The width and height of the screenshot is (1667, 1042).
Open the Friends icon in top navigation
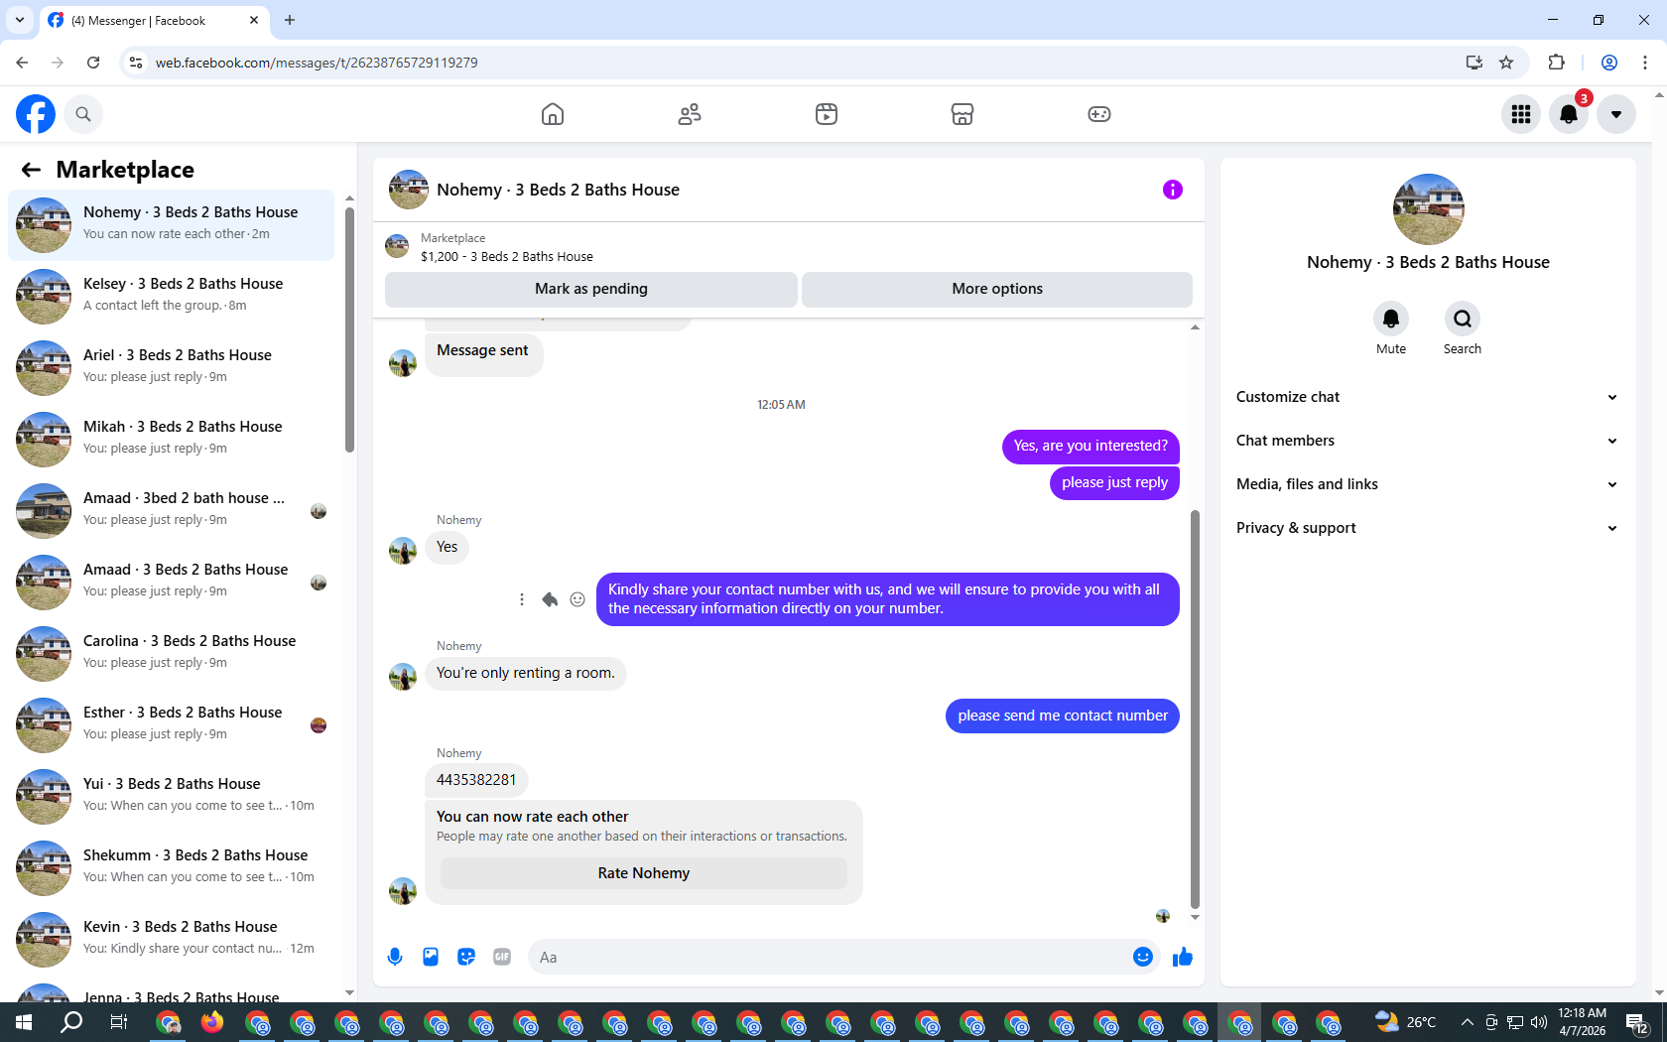[x=690, y=114]
